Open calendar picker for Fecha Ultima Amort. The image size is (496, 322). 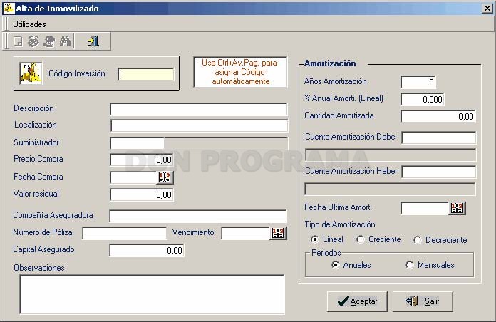pyautogui.click(x=457, y=209)
